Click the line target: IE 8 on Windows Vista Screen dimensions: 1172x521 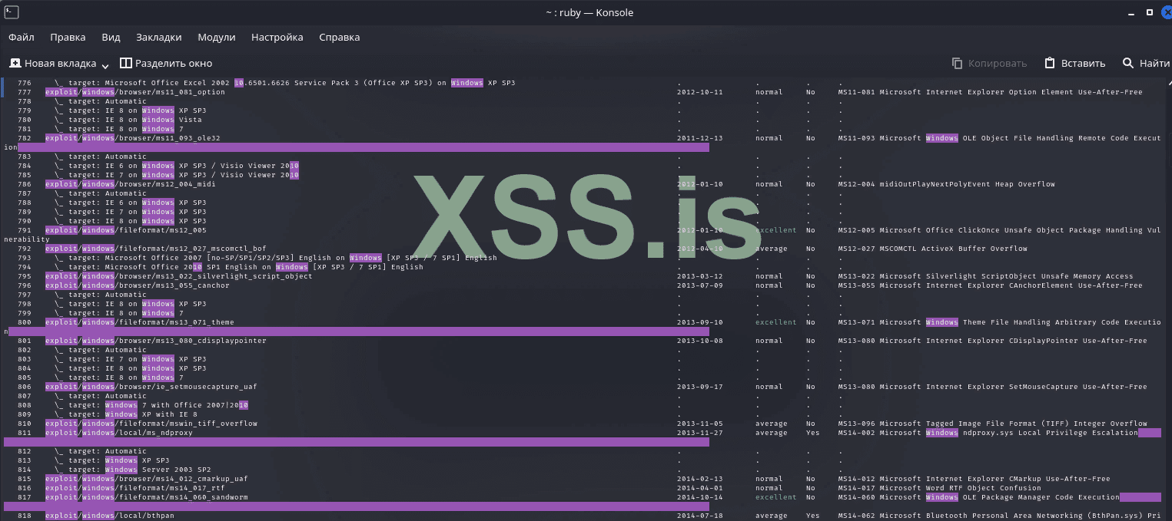coord(128,120)
